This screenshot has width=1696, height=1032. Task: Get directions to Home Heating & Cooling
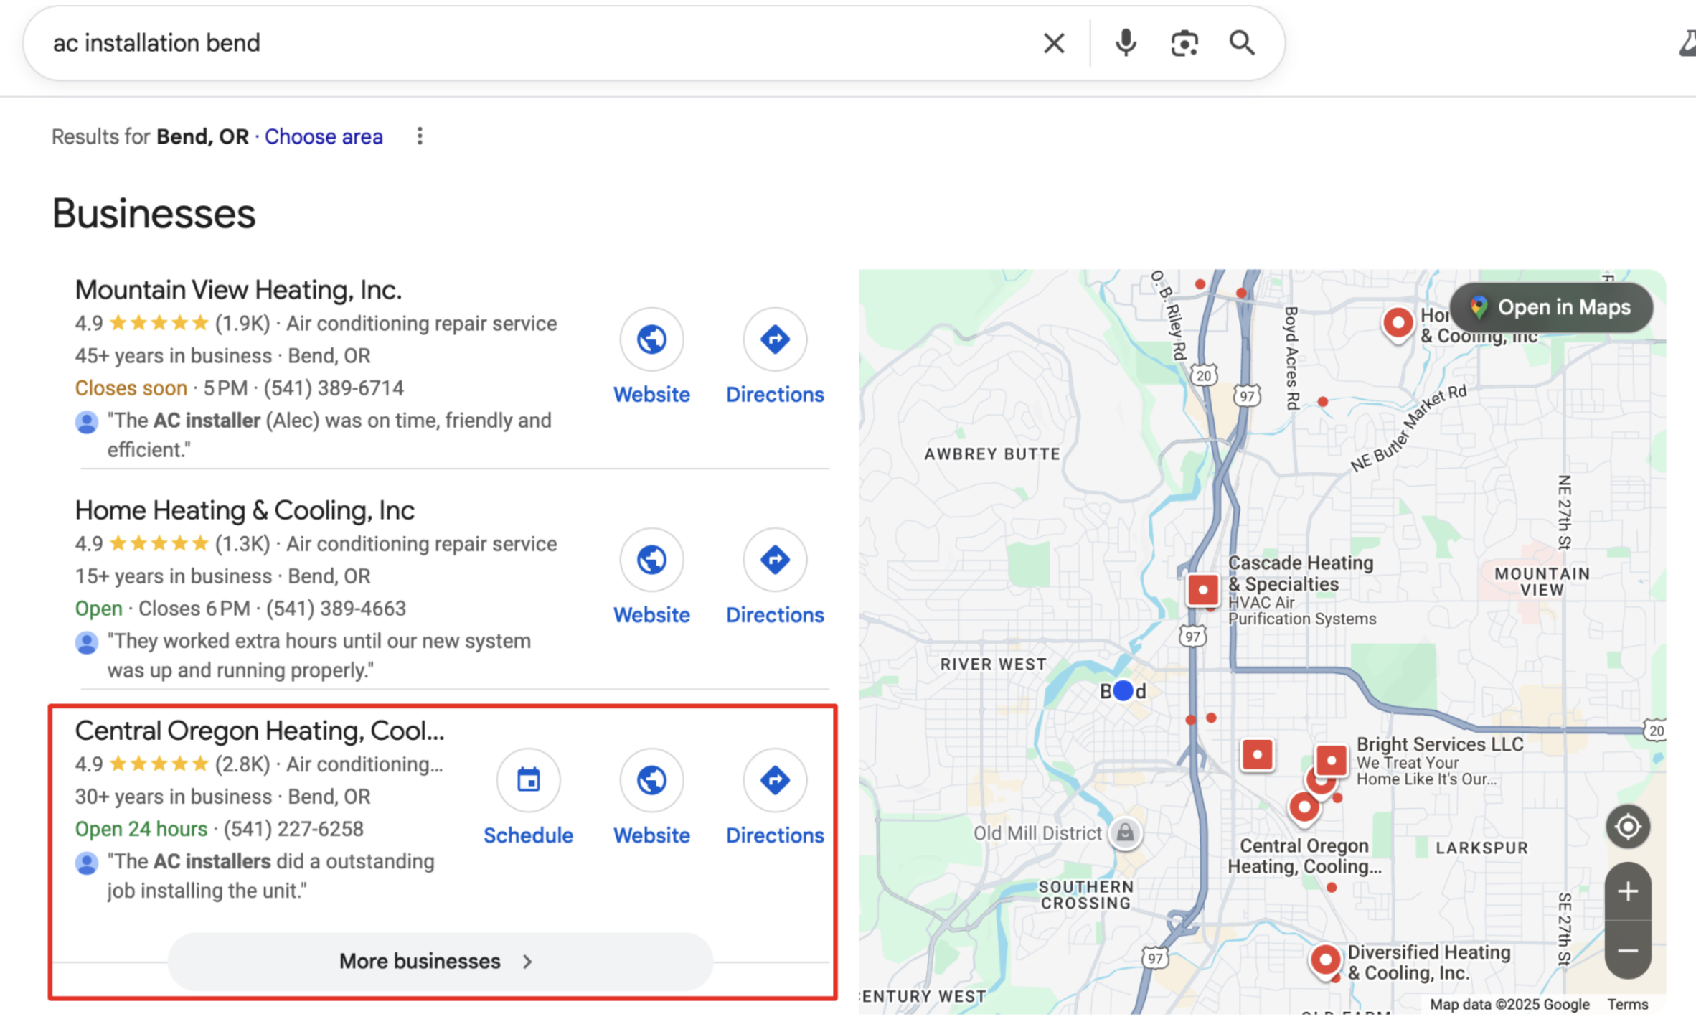[x=775, y=560]
